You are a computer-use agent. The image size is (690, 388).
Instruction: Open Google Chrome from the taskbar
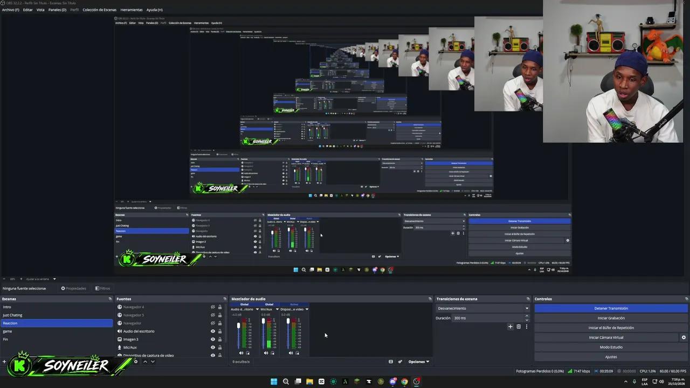[404, 382]
